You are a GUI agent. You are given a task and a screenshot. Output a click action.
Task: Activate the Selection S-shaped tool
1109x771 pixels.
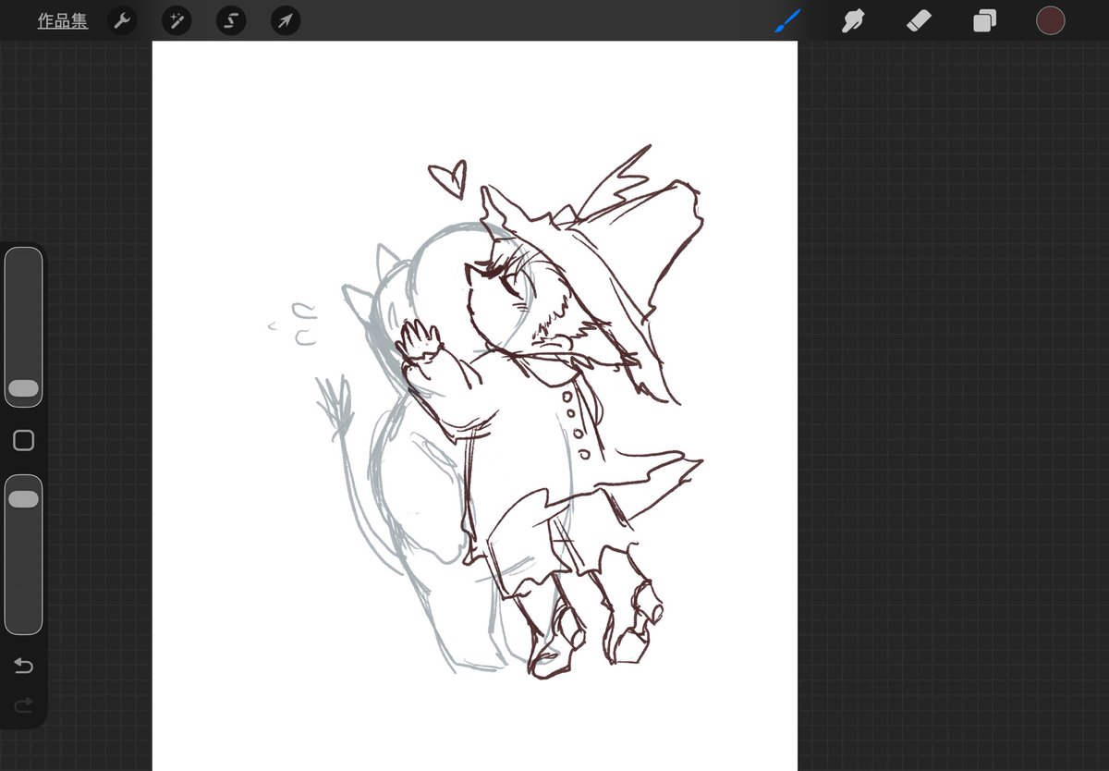(x=231, y=20)
